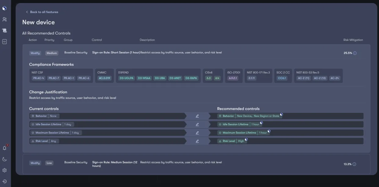Click the info icon next to 25.5%
This screenshot has height=187, width=379.
tap(354, 53)
